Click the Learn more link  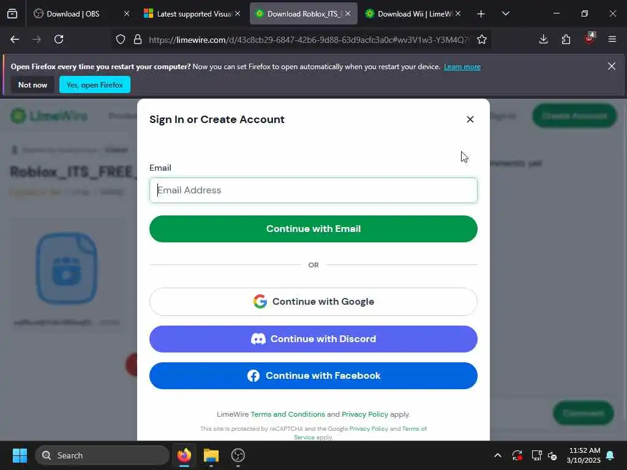click(462, 67)
